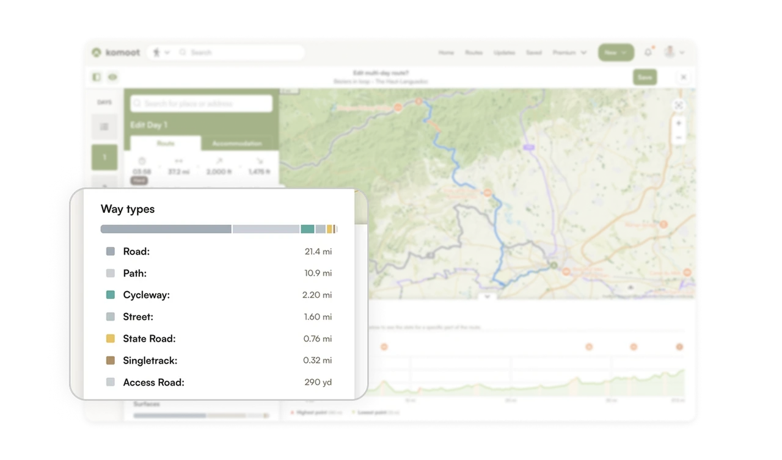Click the downhill elevation arrow icon
782x460 pixels.
pos(259,161)
